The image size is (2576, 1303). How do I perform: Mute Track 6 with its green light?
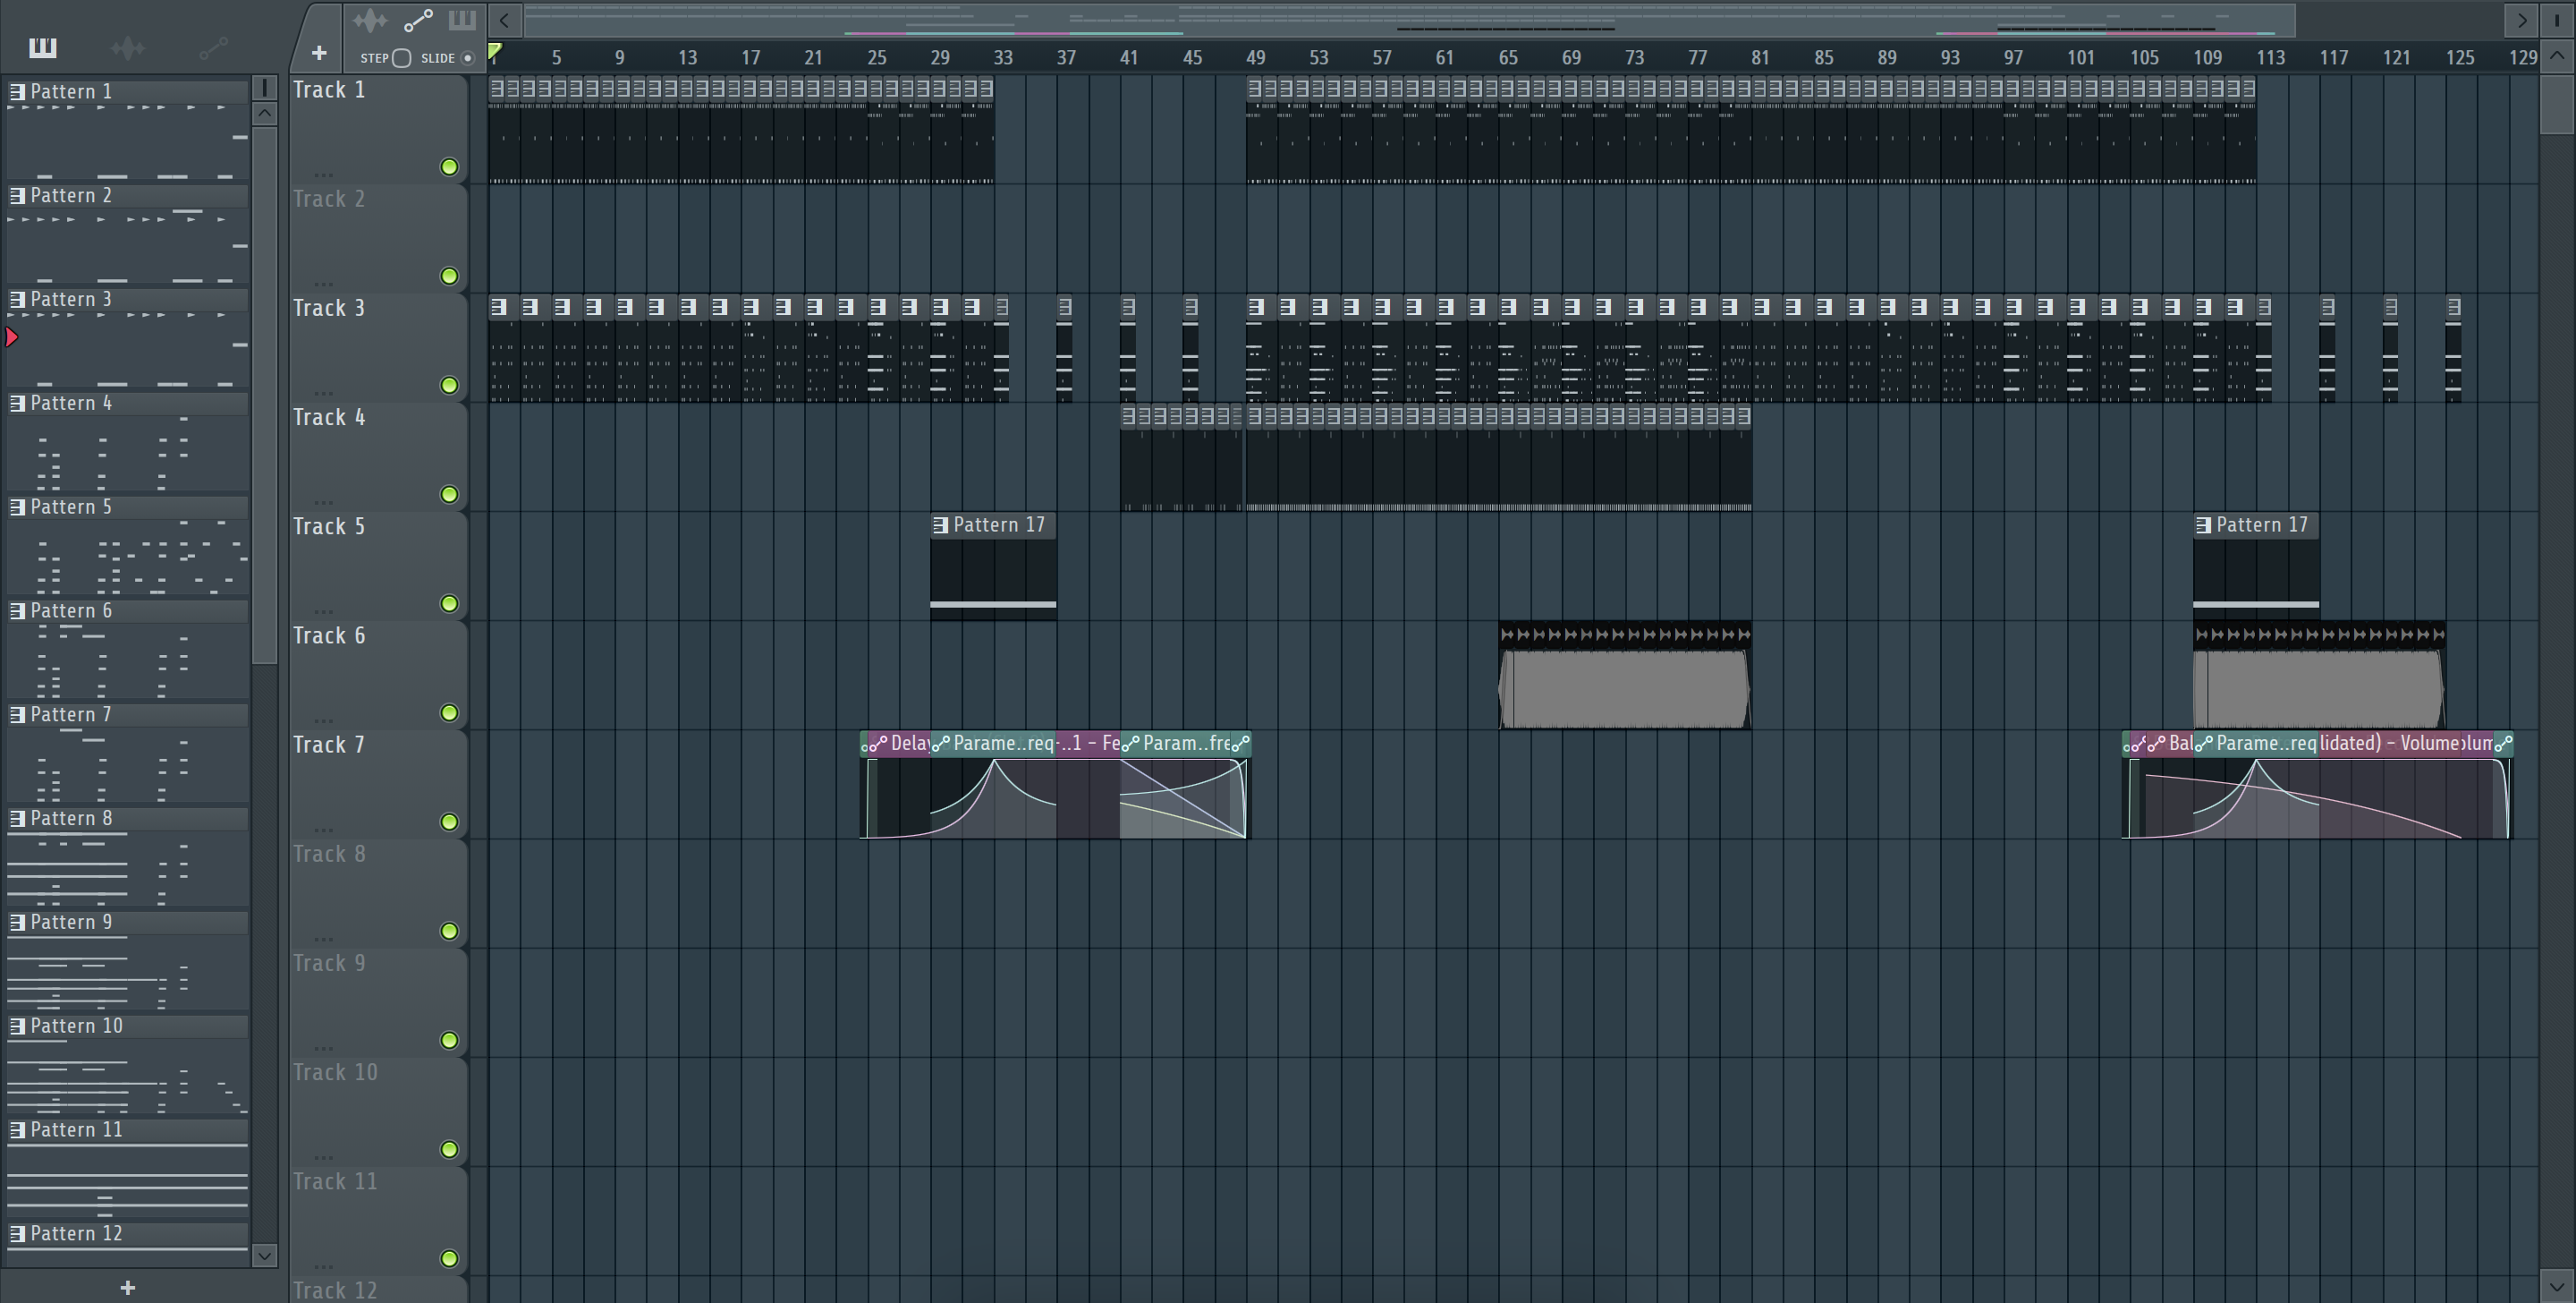click(x=449, y=712)
